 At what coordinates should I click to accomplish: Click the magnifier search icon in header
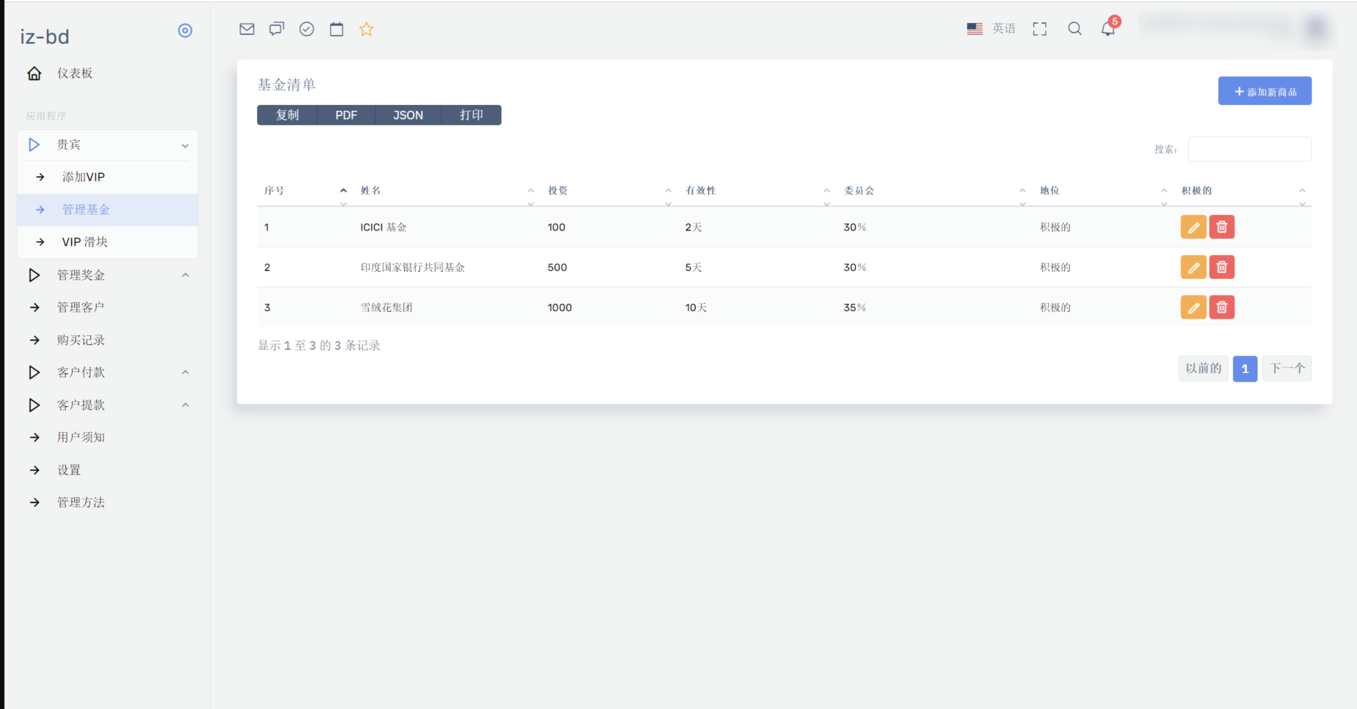(1074, 29)
